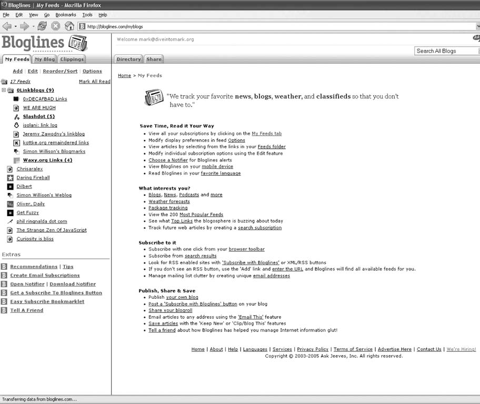Open the File menu
Image resolution: width=480 pixels, height=404 pixels.
coord(6,15)
